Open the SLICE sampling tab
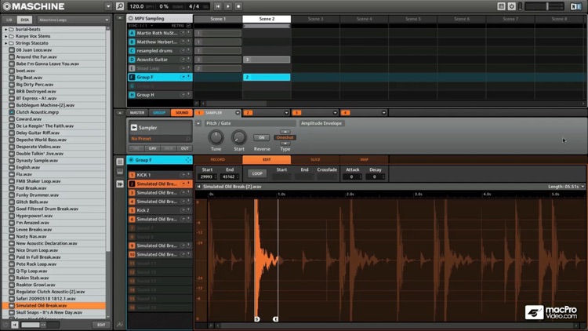The width and height of the screenshot is (588, 331). pos(315,159)
